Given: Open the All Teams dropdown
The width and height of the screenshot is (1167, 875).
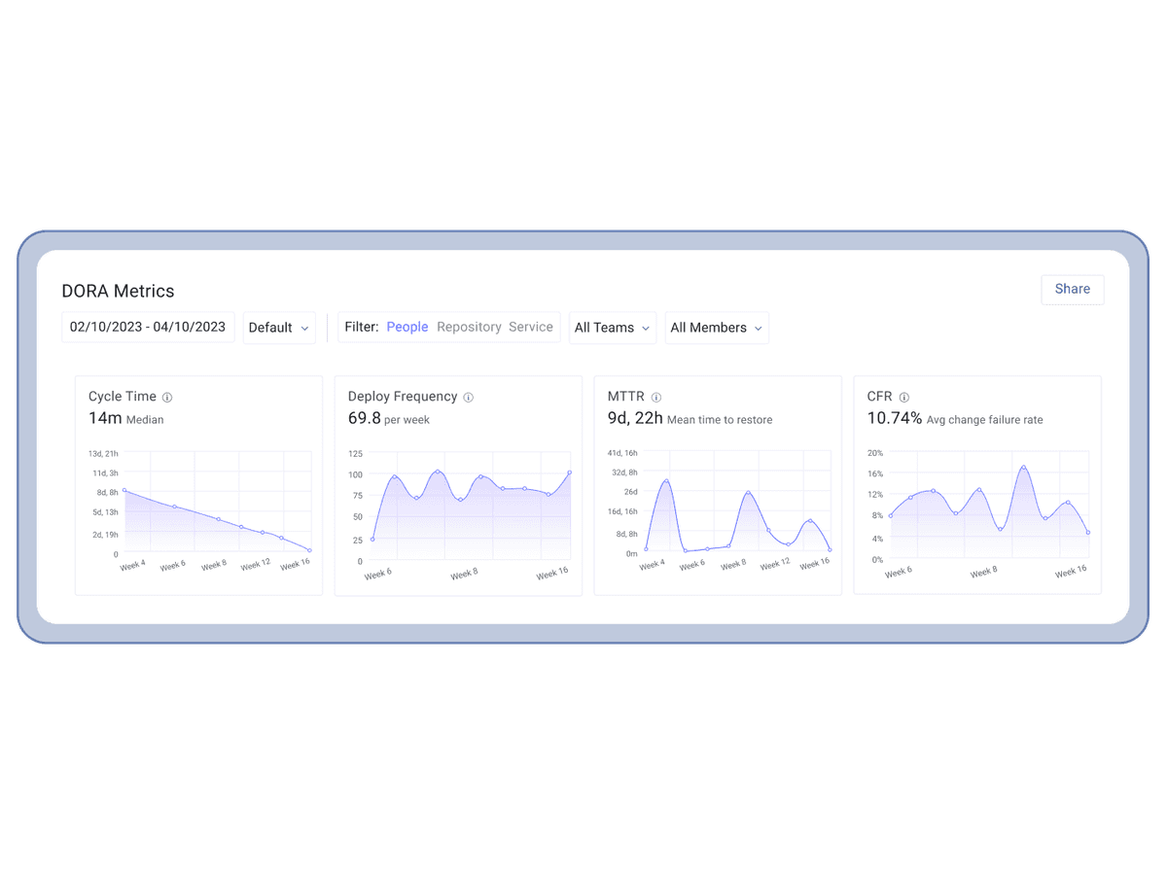Looking at the screenshot, I should point(613,328).
